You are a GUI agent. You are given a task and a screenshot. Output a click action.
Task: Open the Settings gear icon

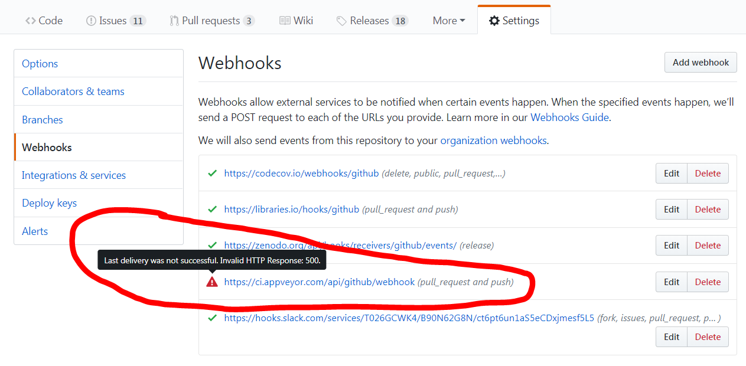pyautogui.click(x=494, y=19)
